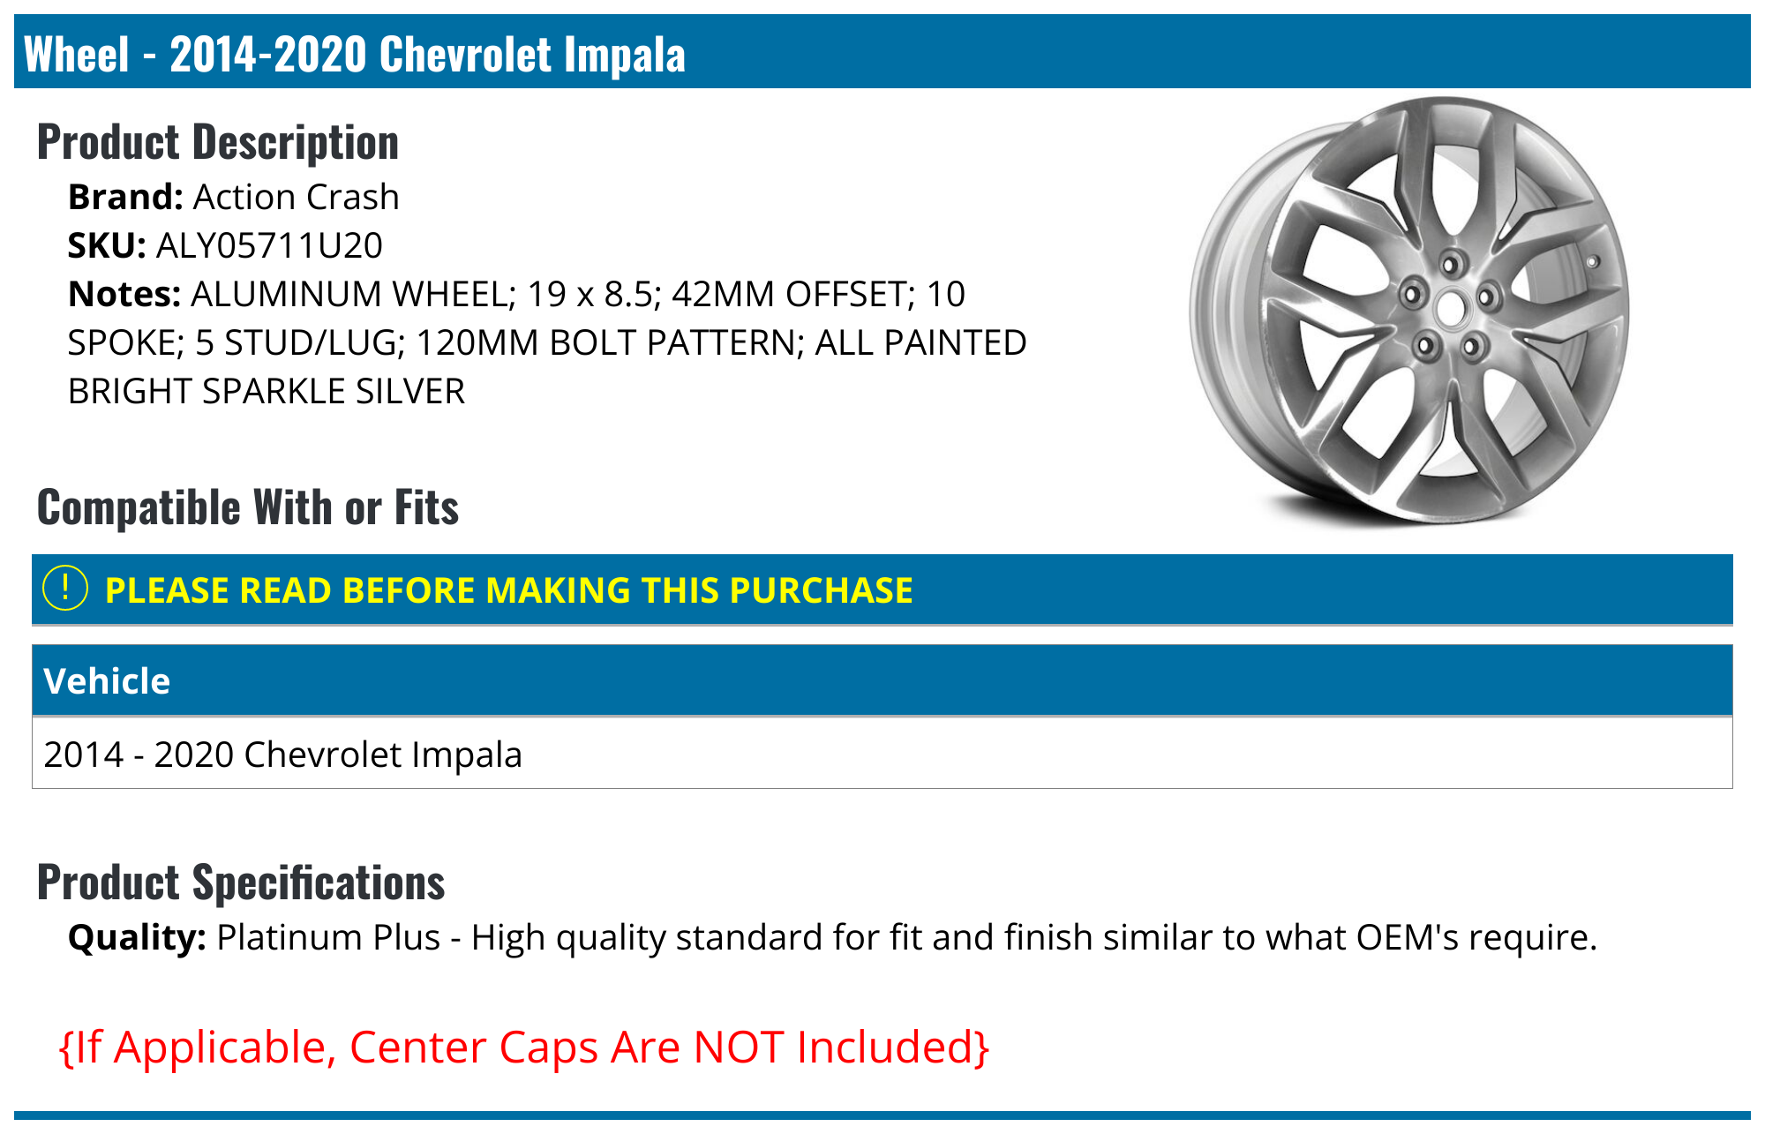Screen dimensions: 1765x1134
Task: Click the 'Wheel - 2014-2020 Chevrolet Impala' title bar
Action: [x=355, y=54]
